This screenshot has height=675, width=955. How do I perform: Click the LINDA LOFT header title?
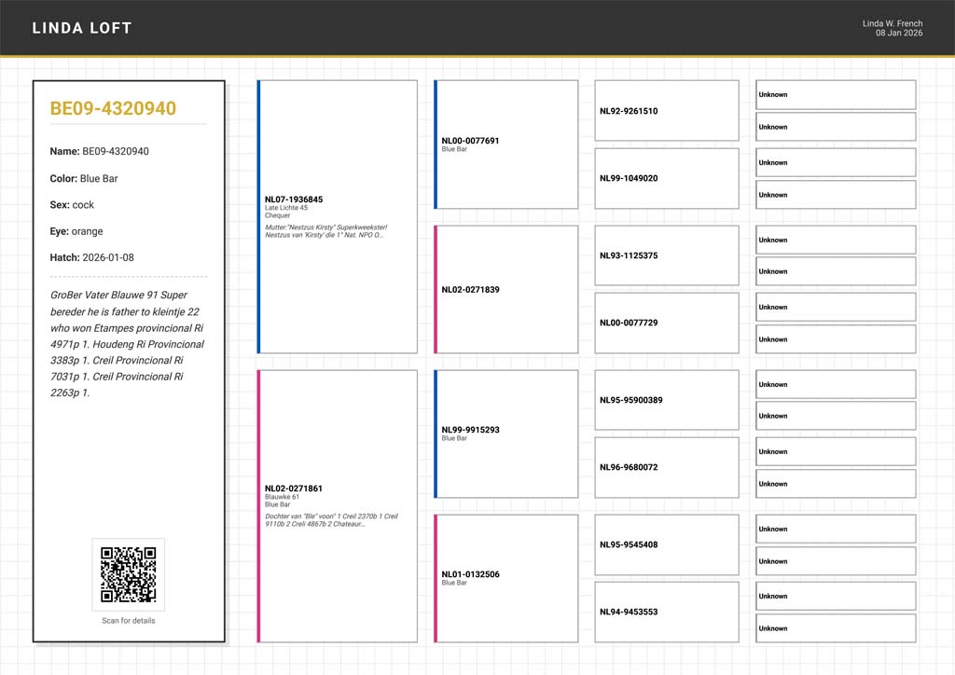pos(82,28)
